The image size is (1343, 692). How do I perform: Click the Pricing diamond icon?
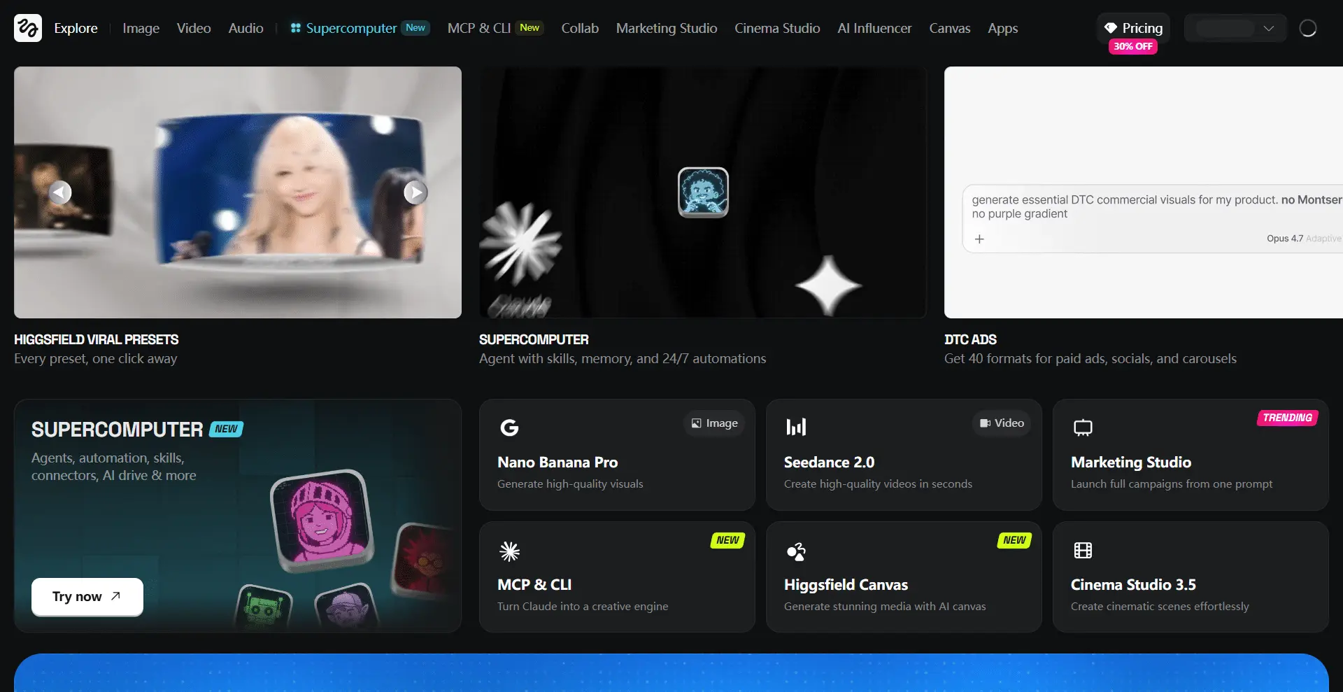coord(1110,28)
